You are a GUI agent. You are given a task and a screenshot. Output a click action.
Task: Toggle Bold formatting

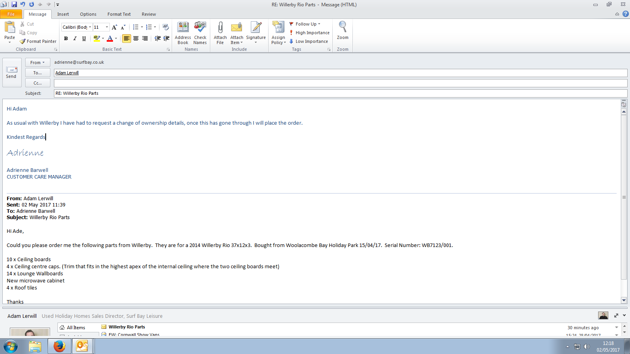pos(66,39)
